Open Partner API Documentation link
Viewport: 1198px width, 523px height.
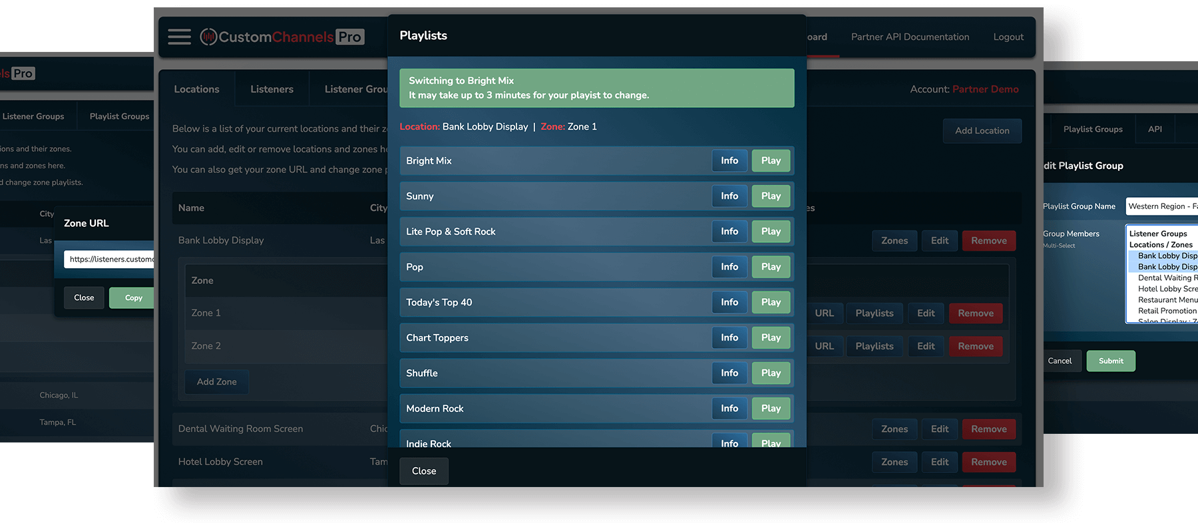click(x=910, y=37)
